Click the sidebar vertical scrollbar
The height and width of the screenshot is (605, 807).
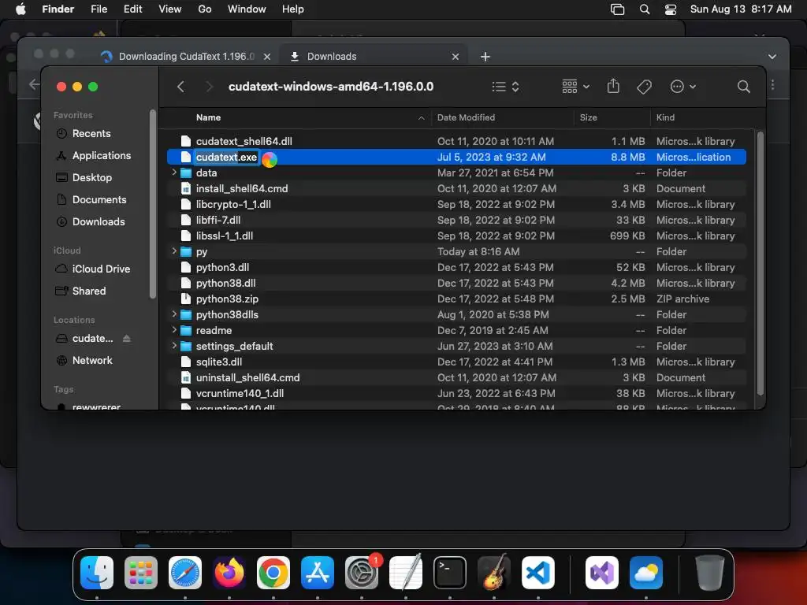pos(152,204)
